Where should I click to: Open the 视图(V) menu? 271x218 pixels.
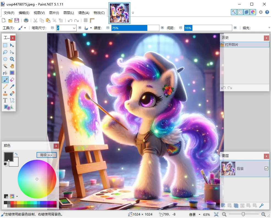[39, 13]
